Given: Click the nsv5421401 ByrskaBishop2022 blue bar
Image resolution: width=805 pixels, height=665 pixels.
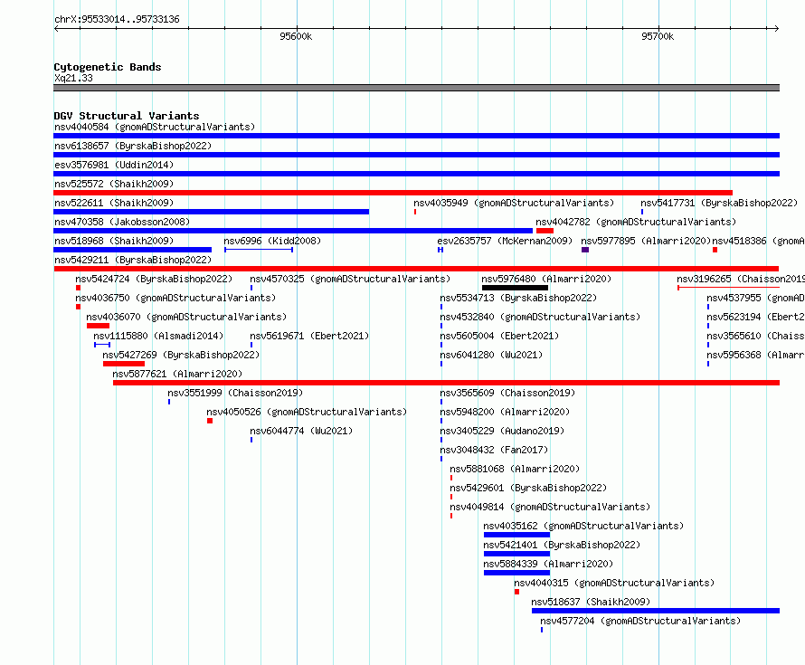Looking at the screenshot, I should tap(516, 554).
